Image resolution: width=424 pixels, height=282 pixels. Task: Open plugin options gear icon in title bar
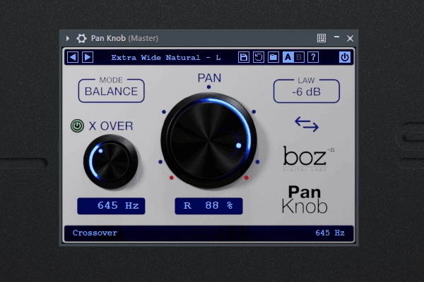click(81, 38)
